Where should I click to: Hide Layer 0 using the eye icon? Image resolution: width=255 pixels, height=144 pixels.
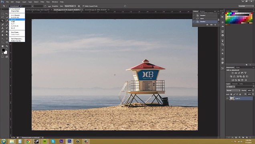click(227, 98)
